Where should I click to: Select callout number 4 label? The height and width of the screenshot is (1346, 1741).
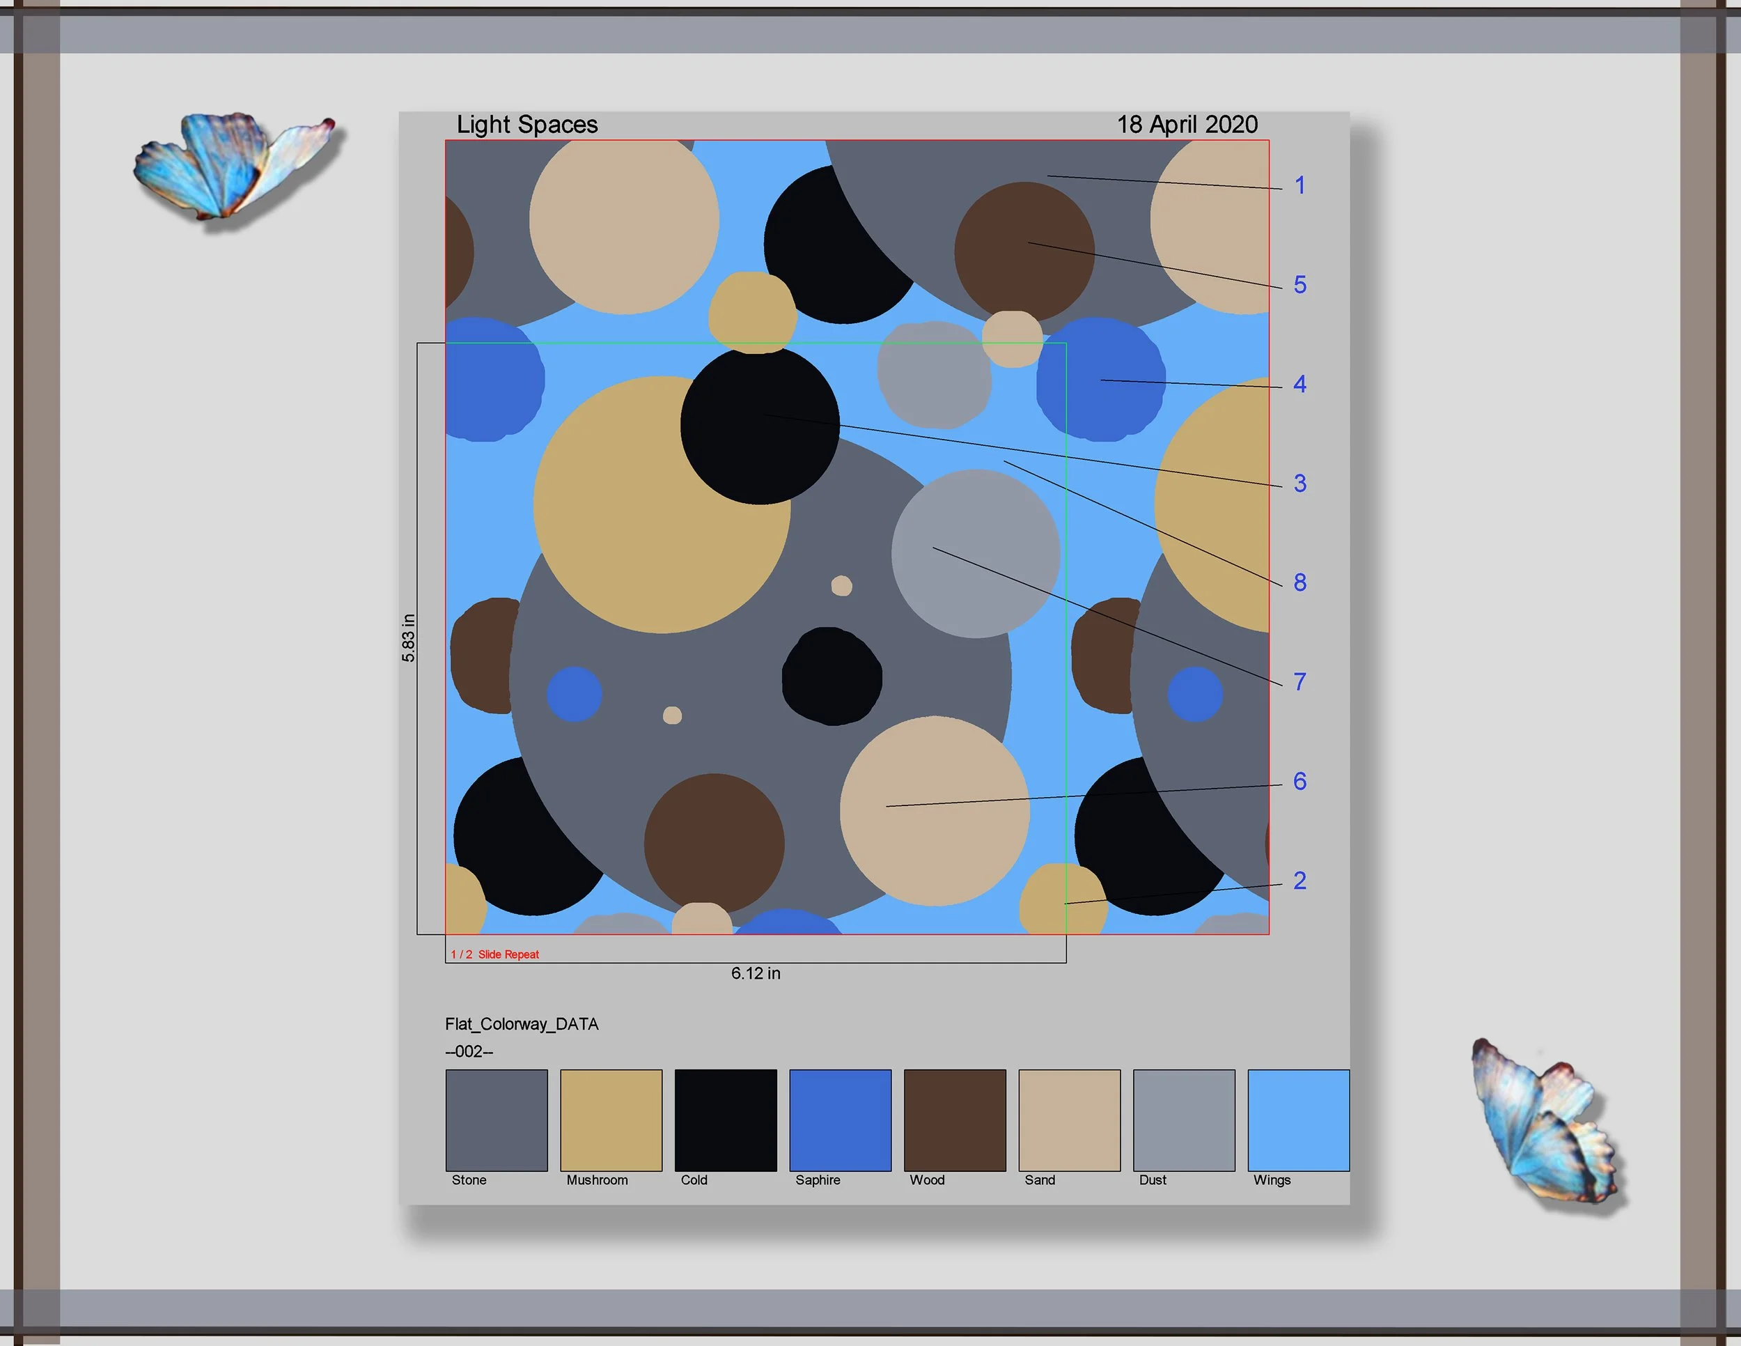1299,385
